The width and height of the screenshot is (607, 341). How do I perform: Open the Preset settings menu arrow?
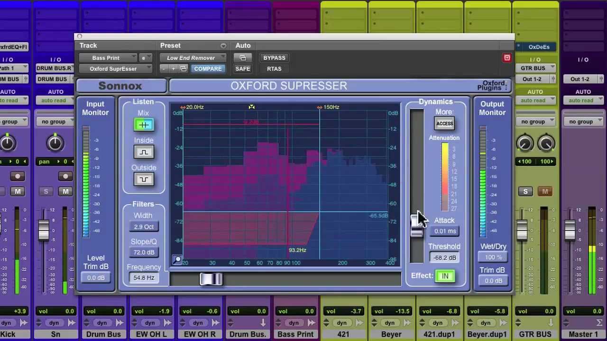coord(223,45)
